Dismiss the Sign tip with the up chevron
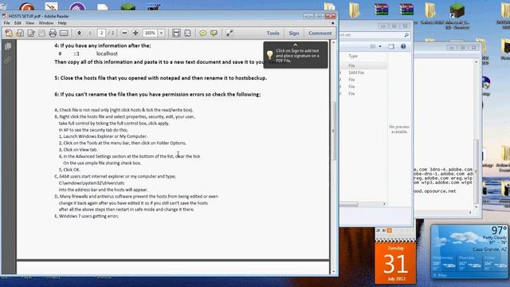 (295, 45)
